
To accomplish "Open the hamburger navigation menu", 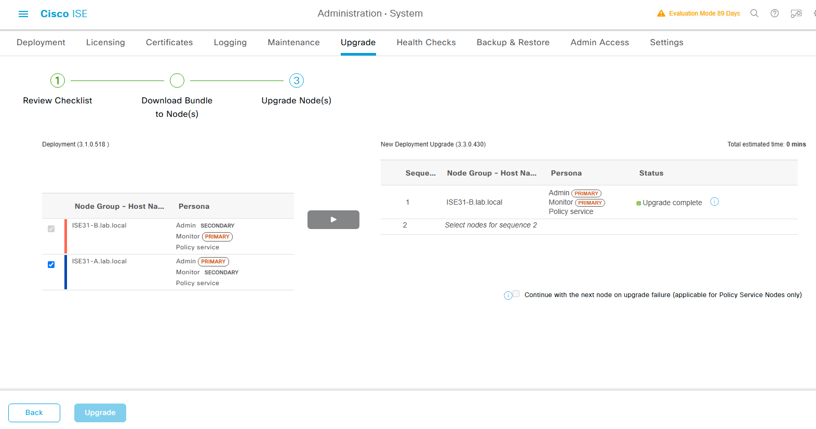I will coord(23,14).
